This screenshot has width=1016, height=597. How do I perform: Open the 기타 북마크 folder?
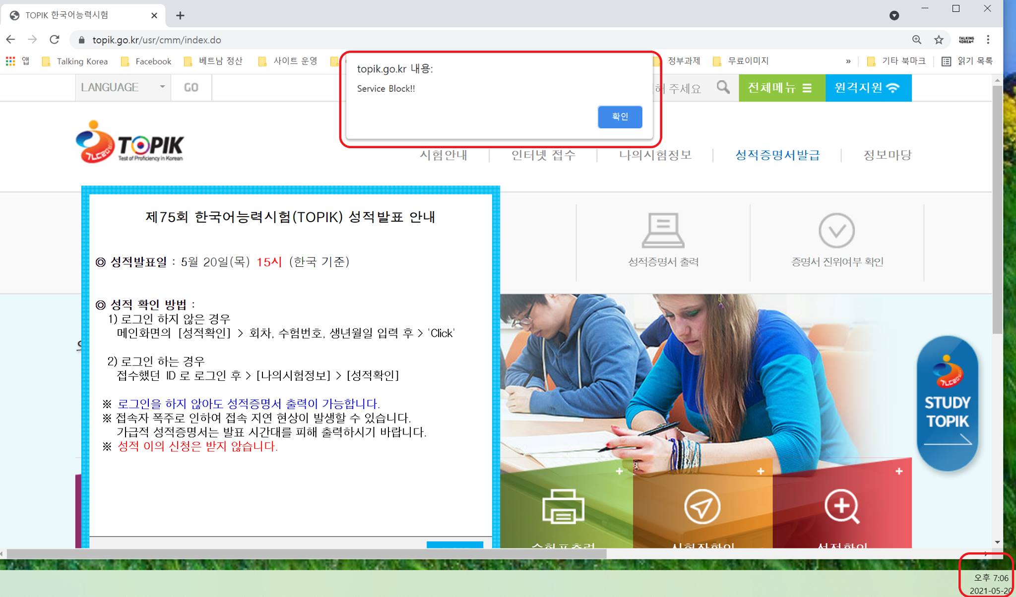click(x=896, y=61)
